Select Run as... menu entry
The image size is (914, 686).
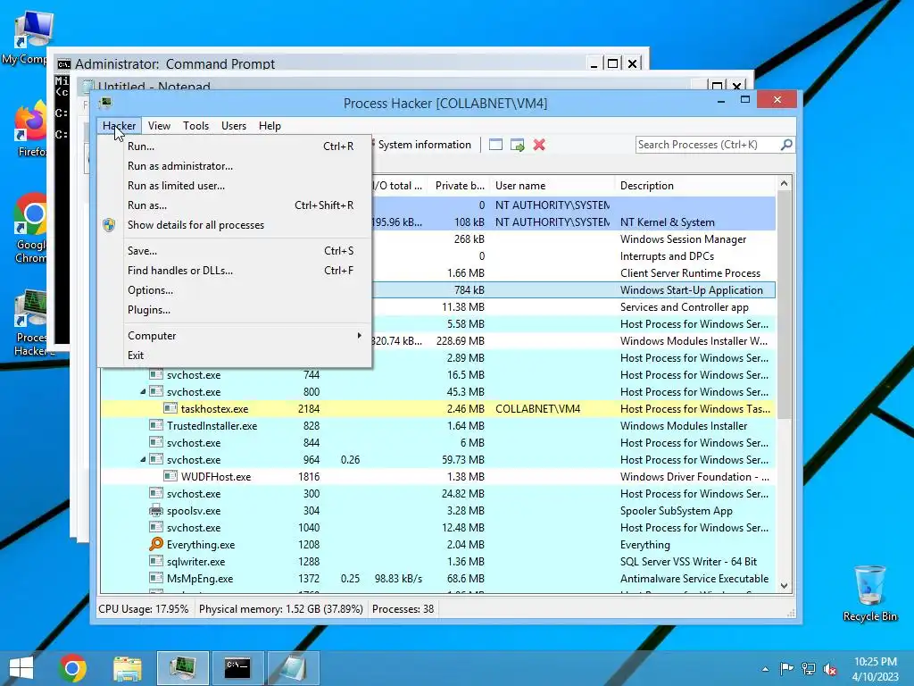point(235,205)
